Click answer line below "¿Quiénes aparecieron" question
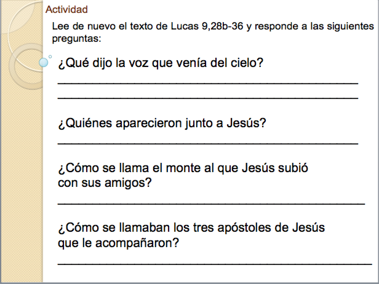The image size is (379, 284). click(x=208, y=143)
